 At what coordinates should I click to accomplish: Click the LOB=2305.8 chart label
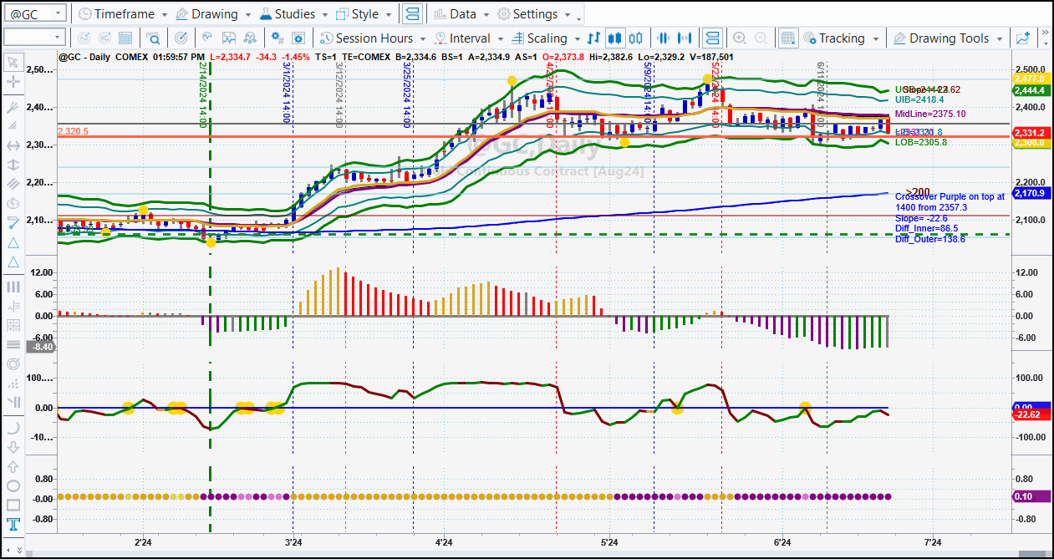point(921,142)
